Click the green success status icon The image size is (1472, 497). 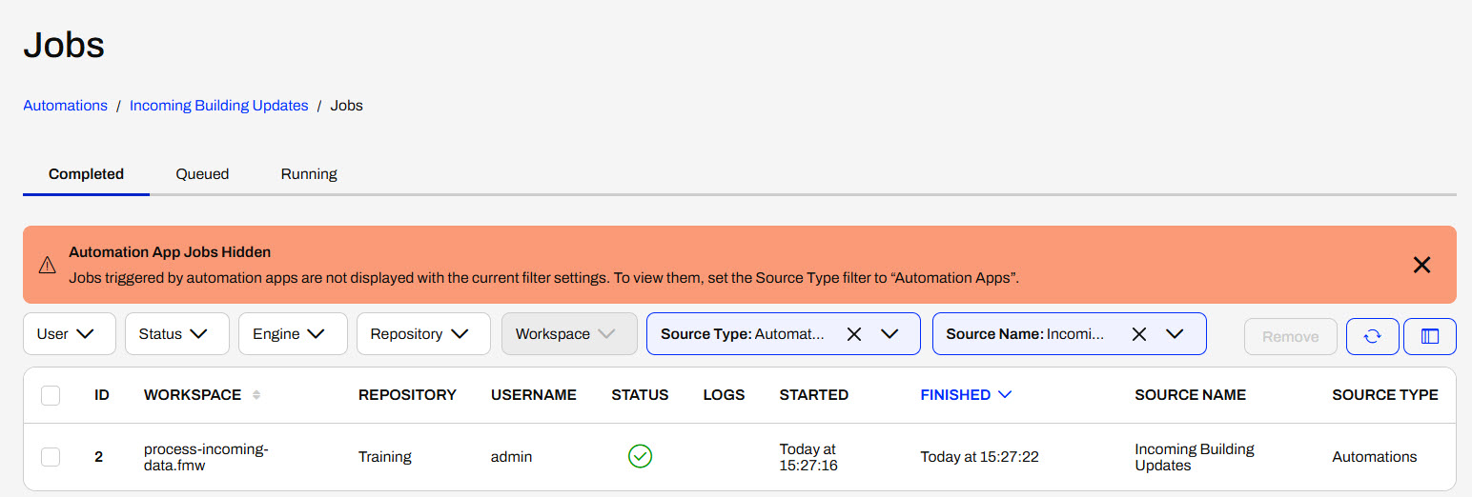click(640, 457)
